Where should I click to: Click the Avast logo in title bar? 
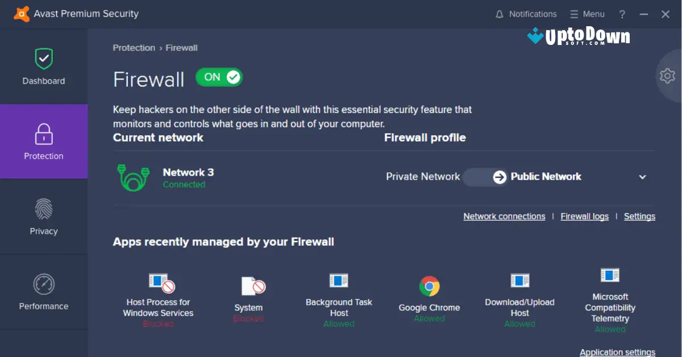click(x=23, y=13)
